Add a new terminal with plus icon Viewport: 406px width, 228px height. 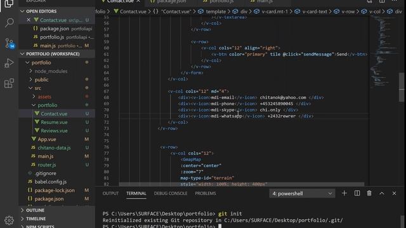pos(344,193)
